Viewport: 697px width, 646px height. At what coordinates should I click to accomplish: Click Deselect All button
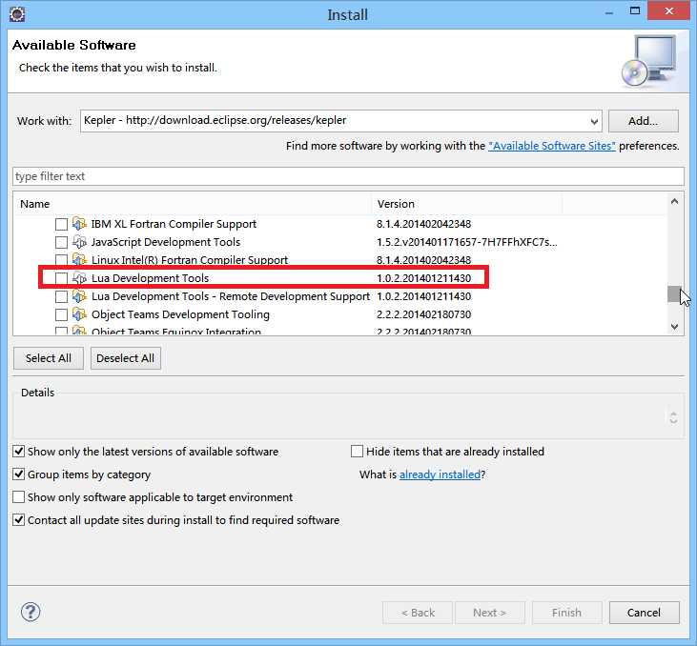tap(125, 358)
